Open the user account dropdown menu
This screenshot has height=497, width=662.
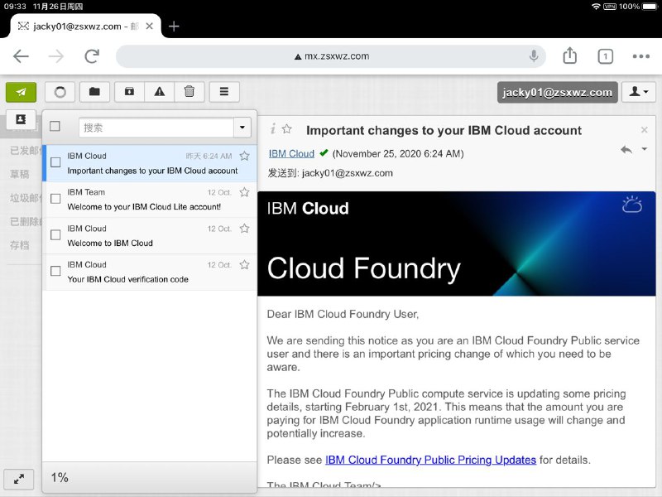638,92
